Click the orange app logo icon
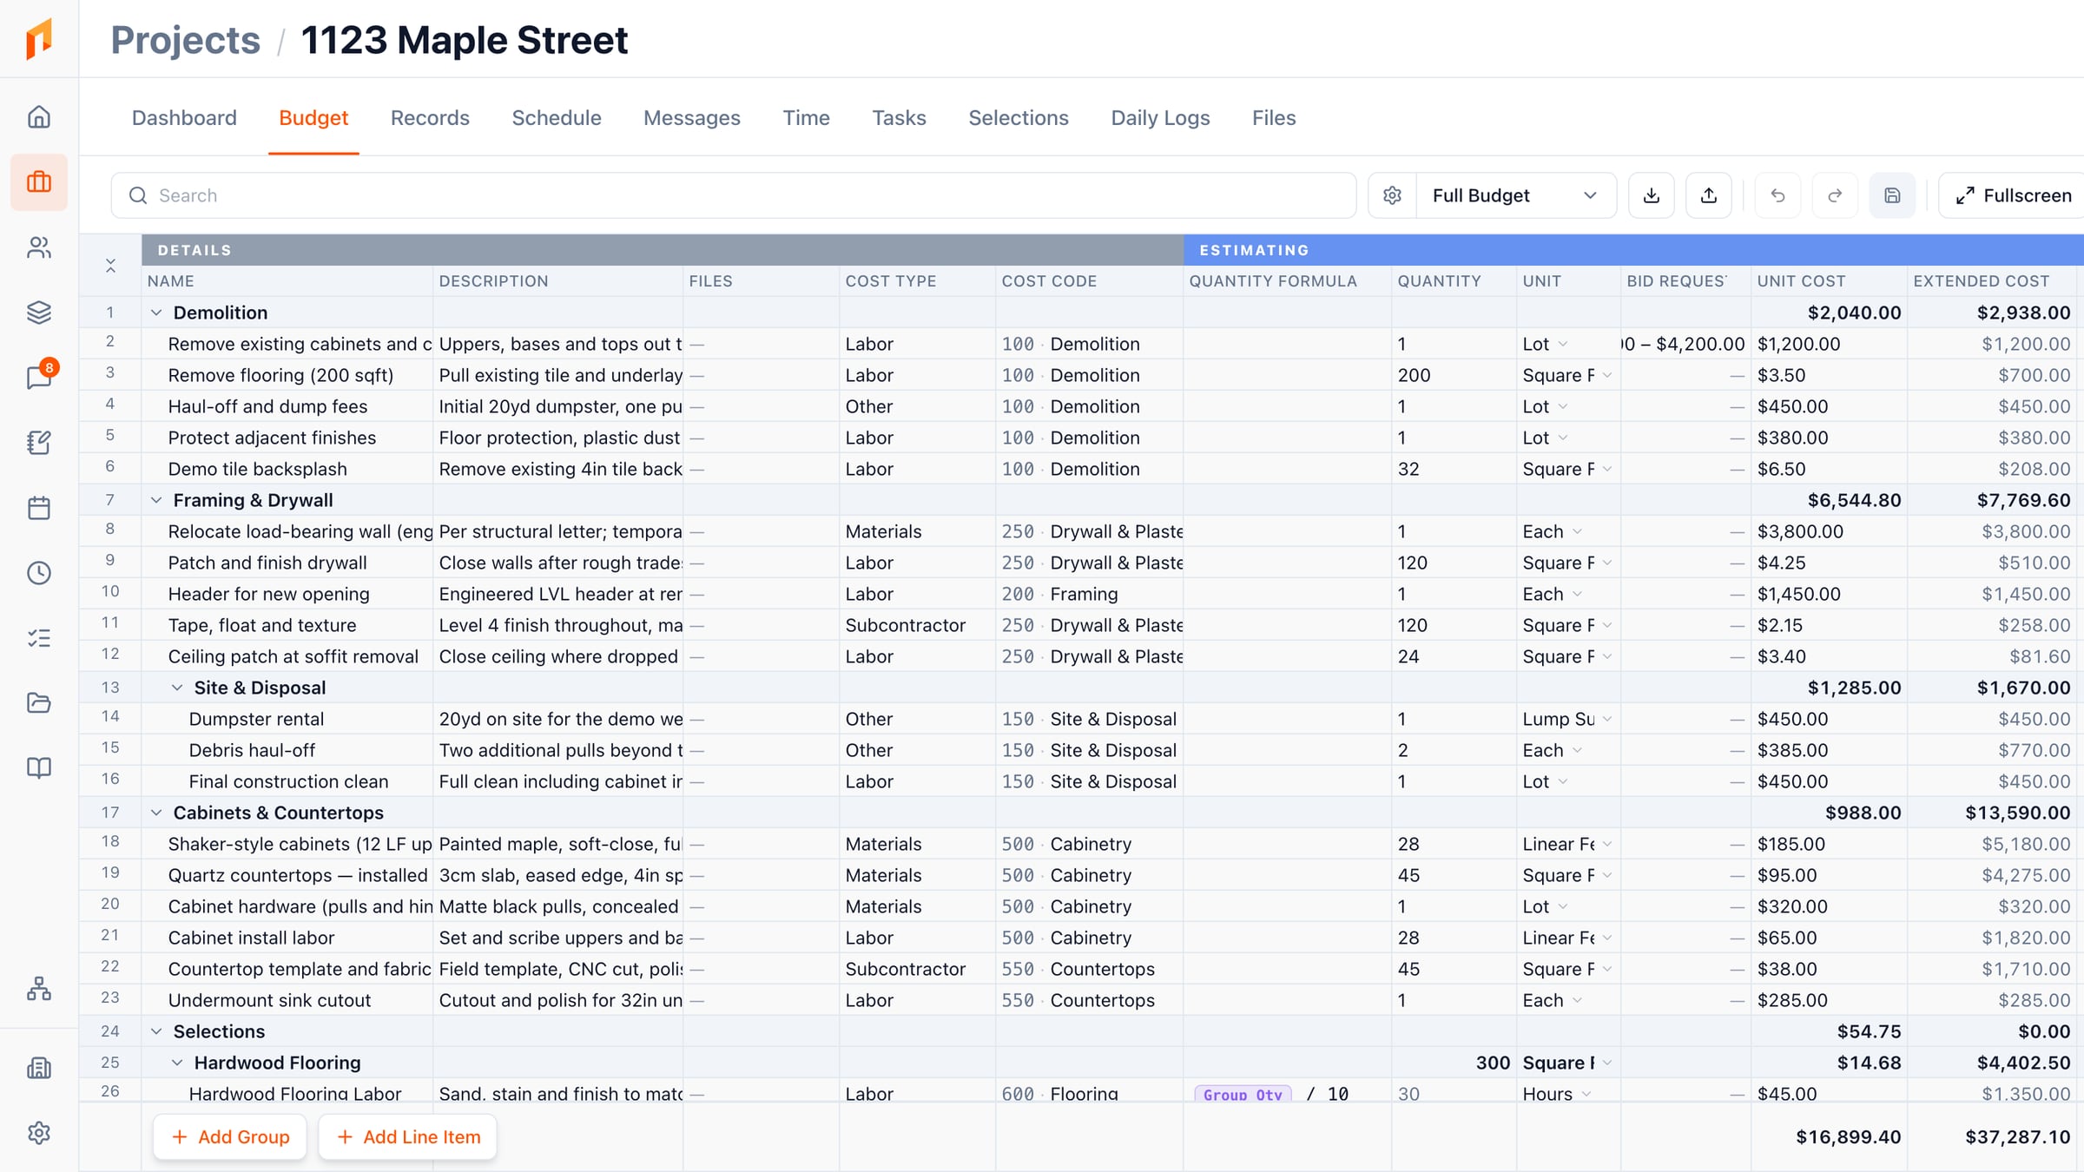Viewport: 2084px width, 1172px height. (x=39, y=39)
